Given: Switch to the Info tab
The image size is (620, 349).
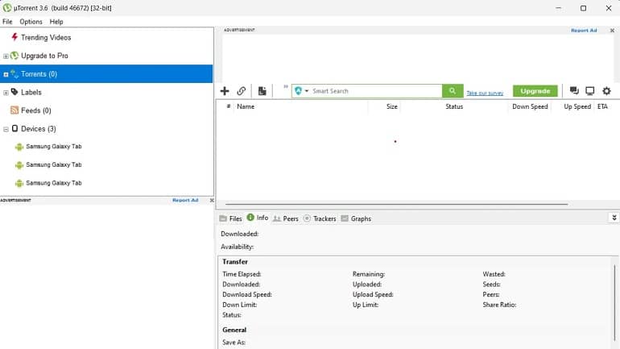Looking at the screenshot, I should (x=258, y=218).
